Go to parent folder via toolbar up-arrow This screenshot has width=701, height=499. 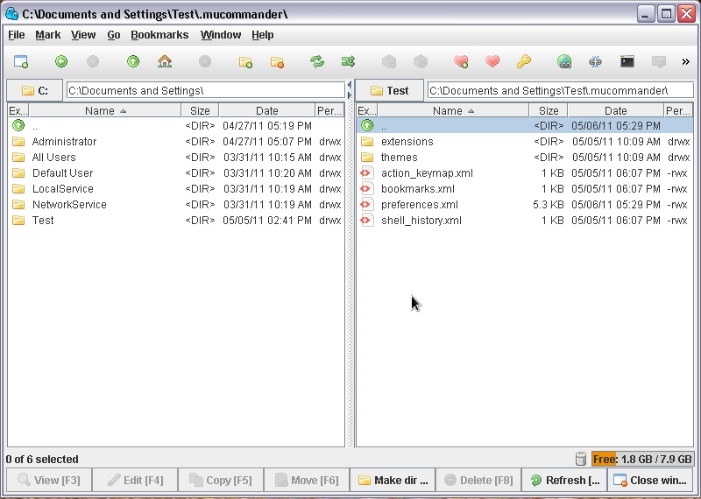[133, 61]
